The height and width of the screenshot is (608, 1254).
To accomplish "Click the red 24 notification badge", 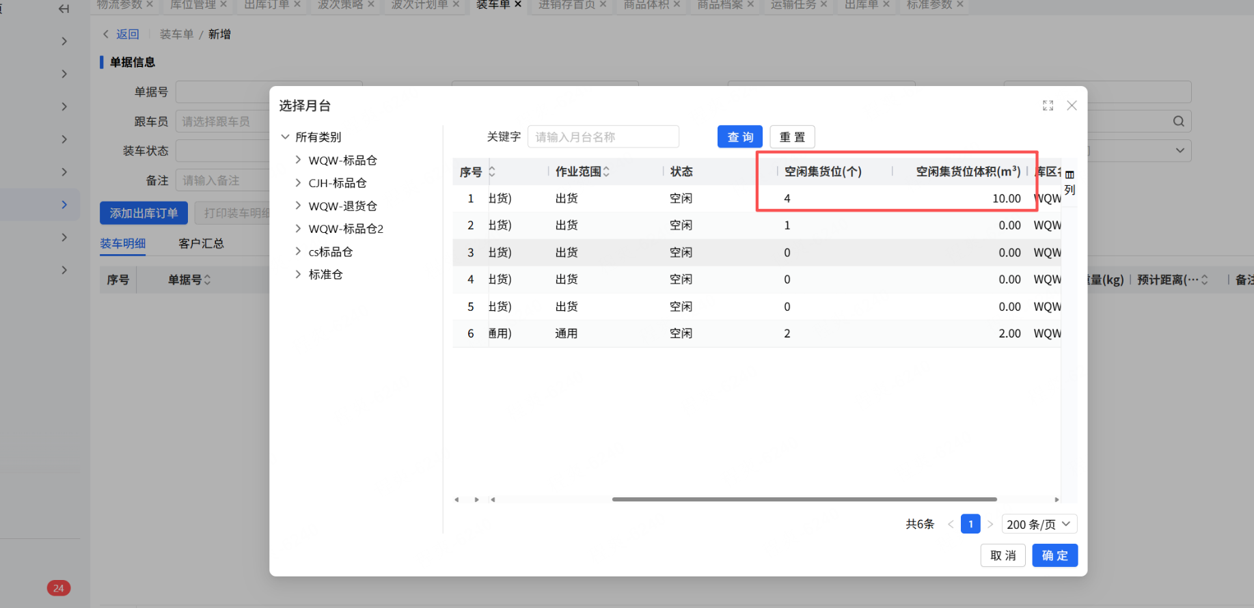I will click(59, 588).
